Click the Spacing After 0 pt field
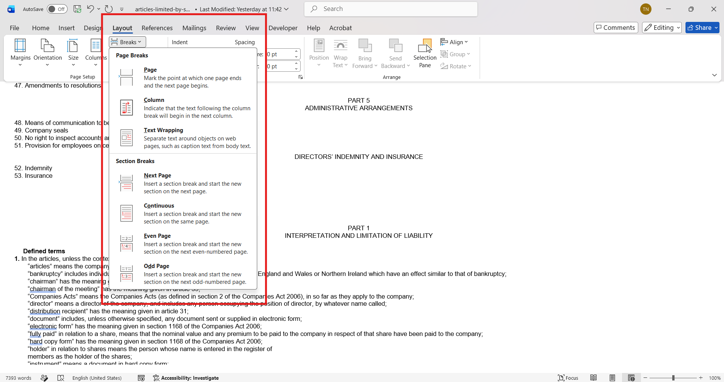The height and width of the screenshot is (382, 724). tap(279, 66)
